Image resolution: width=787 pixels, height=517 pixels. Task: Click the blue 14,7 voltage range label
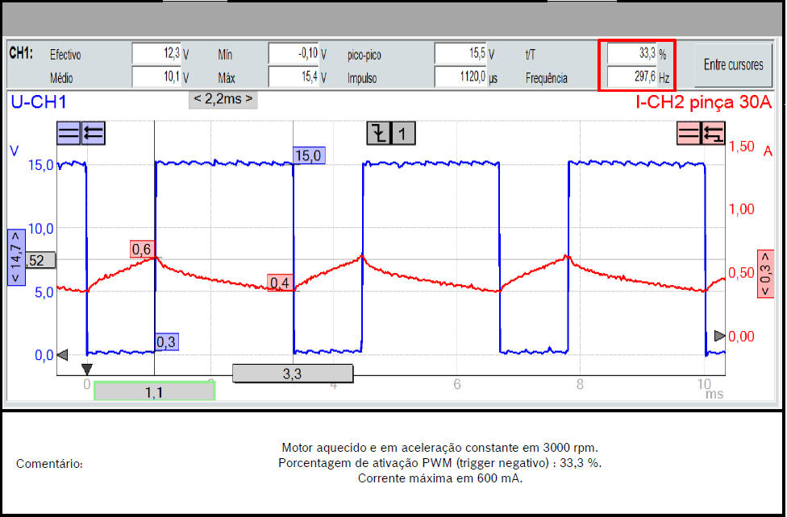15,256
